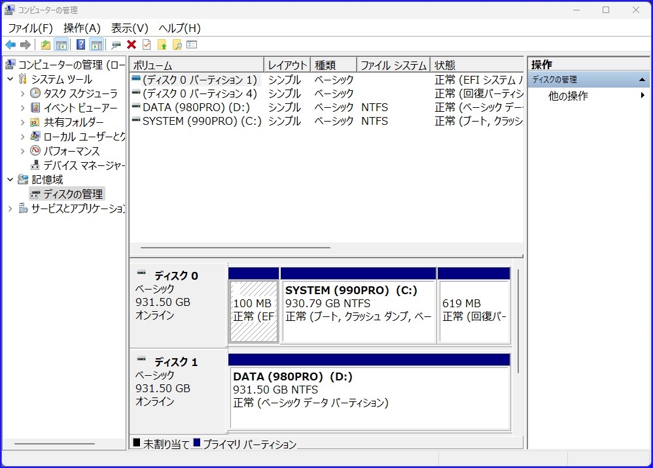
Task: Expand the ローカル ユーザー node
Action: coord(22,137)
